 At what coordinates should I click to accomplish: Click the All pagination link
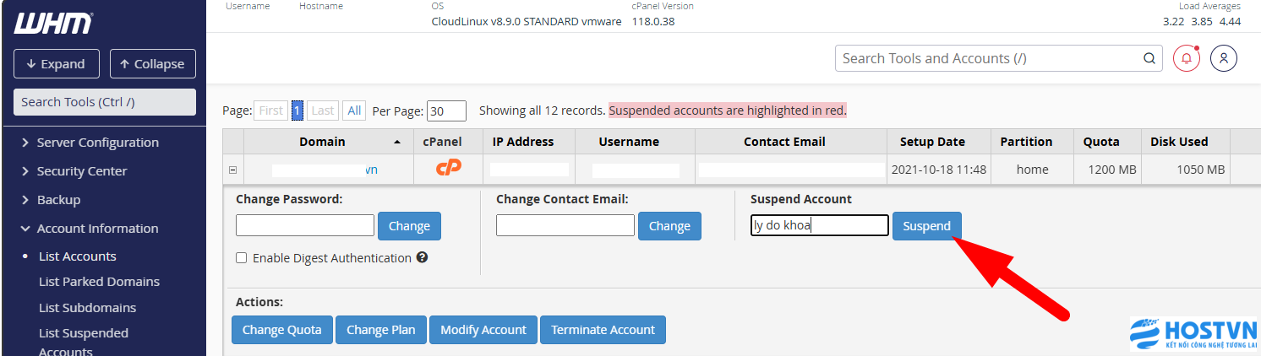pos(354,111)
